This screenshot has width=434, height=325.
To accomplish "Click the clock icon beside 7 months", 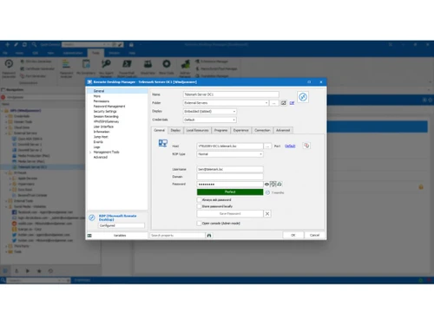I will click(x=267, y=192).
